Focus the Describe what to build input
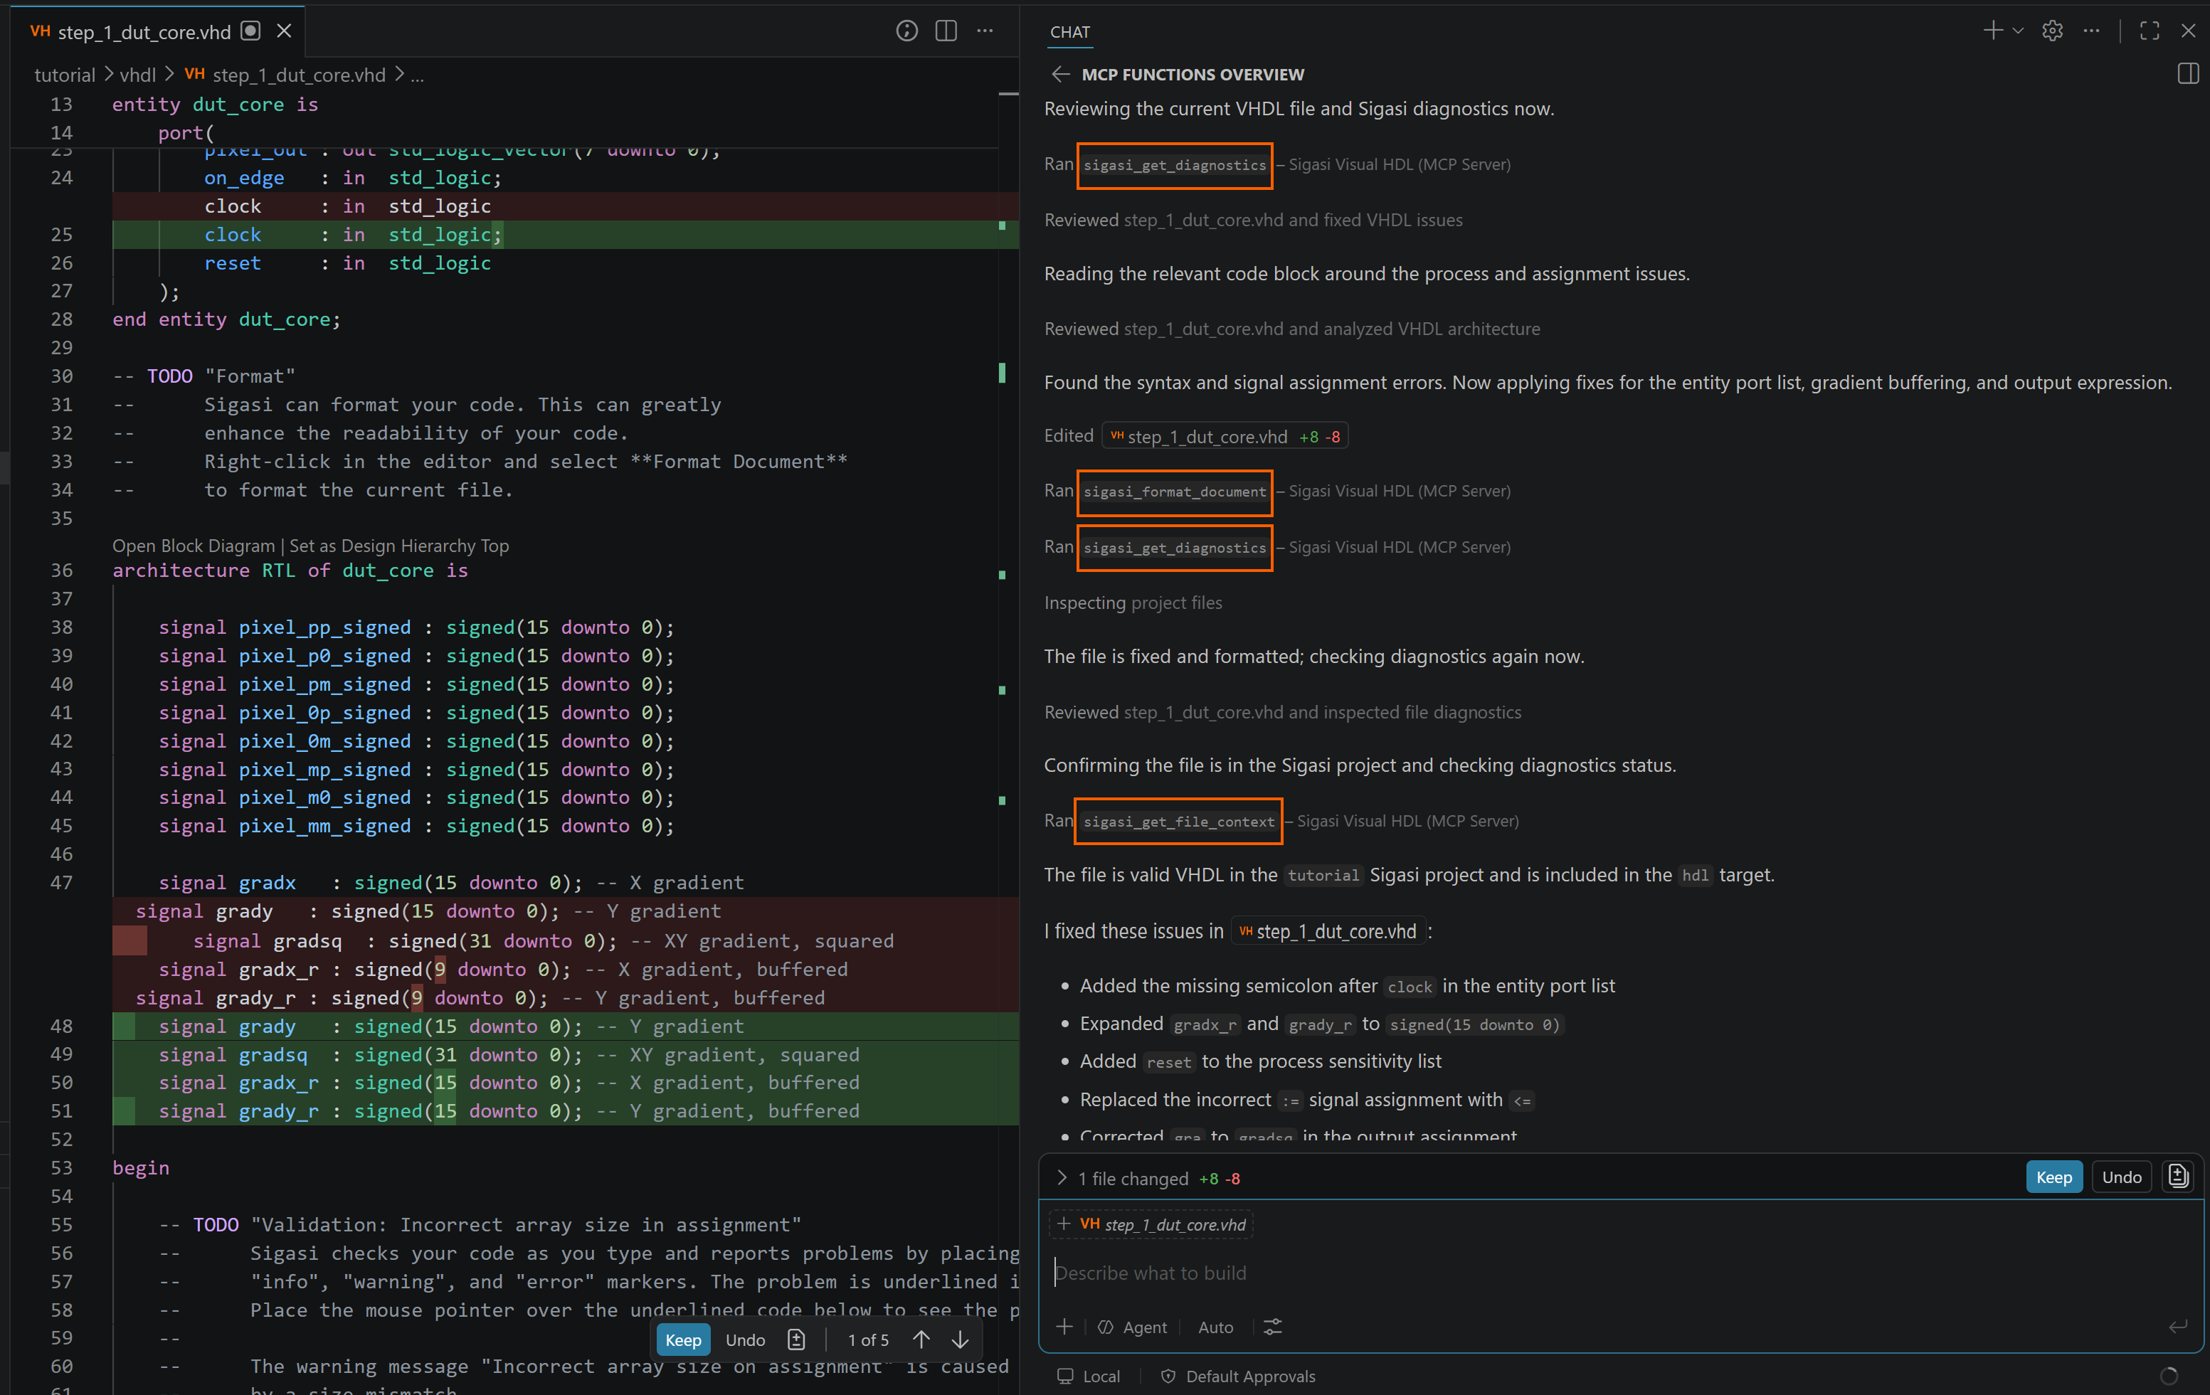Viewport: 2210px width, 1395px height. coord(1620,1272)
